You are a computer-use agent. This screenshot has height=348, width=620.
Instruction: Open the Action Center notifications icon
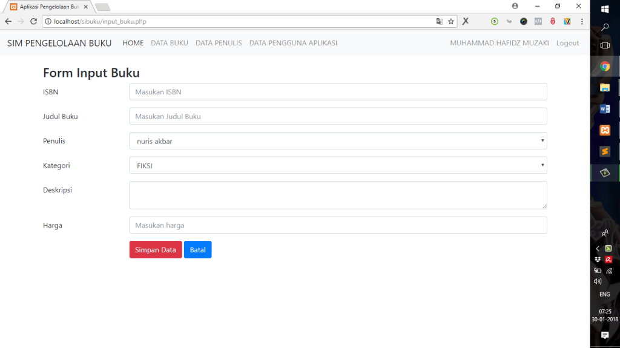coord(605,335)
